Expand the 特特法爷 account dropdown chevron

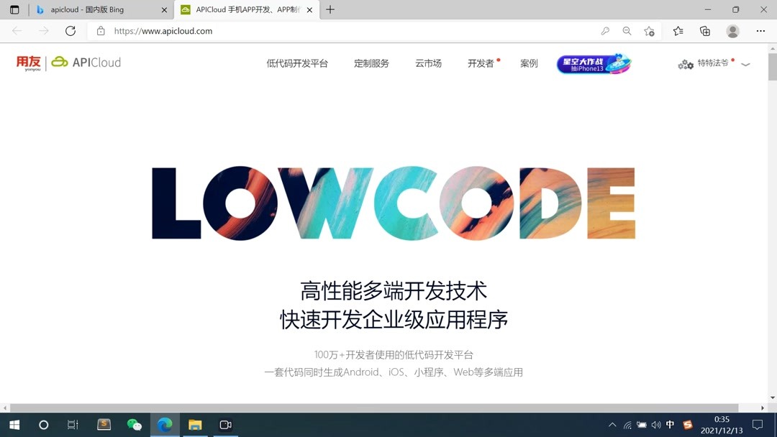tap(745, 64)
